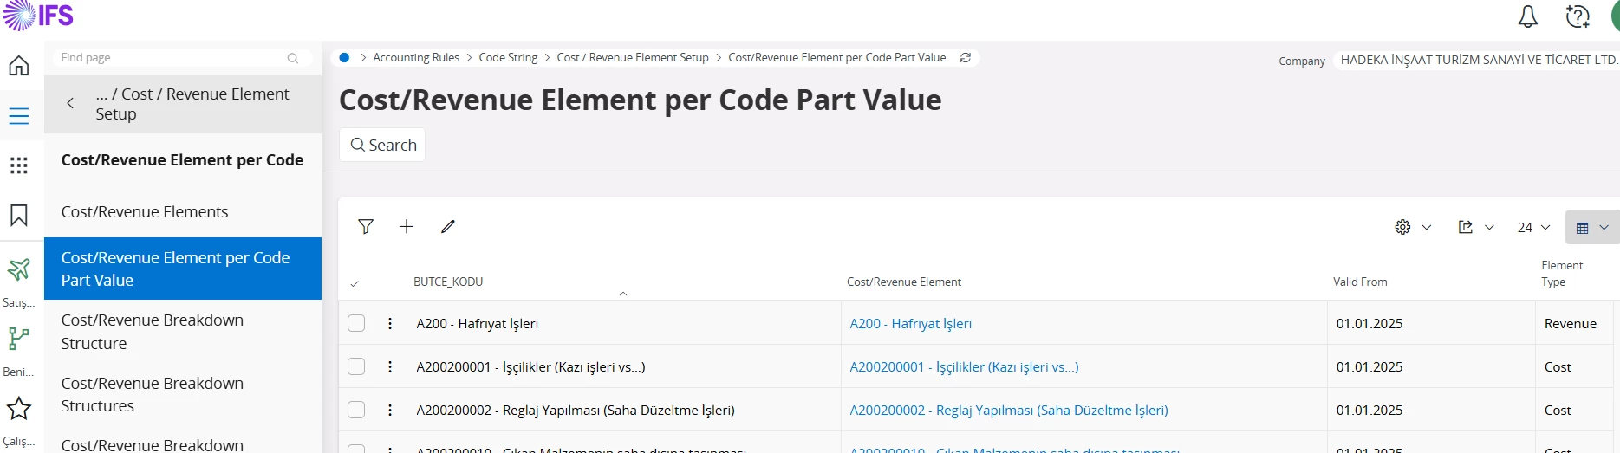Viewport: 1620px width, 453px height.
Task: Open Cost/Revenue Element per Code heading
Action: pos(183,159)
